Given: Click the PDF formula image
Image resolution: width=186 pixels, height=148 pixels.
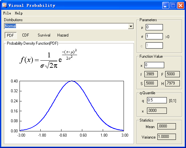Looking at the screenshot, I should point(48,59).
